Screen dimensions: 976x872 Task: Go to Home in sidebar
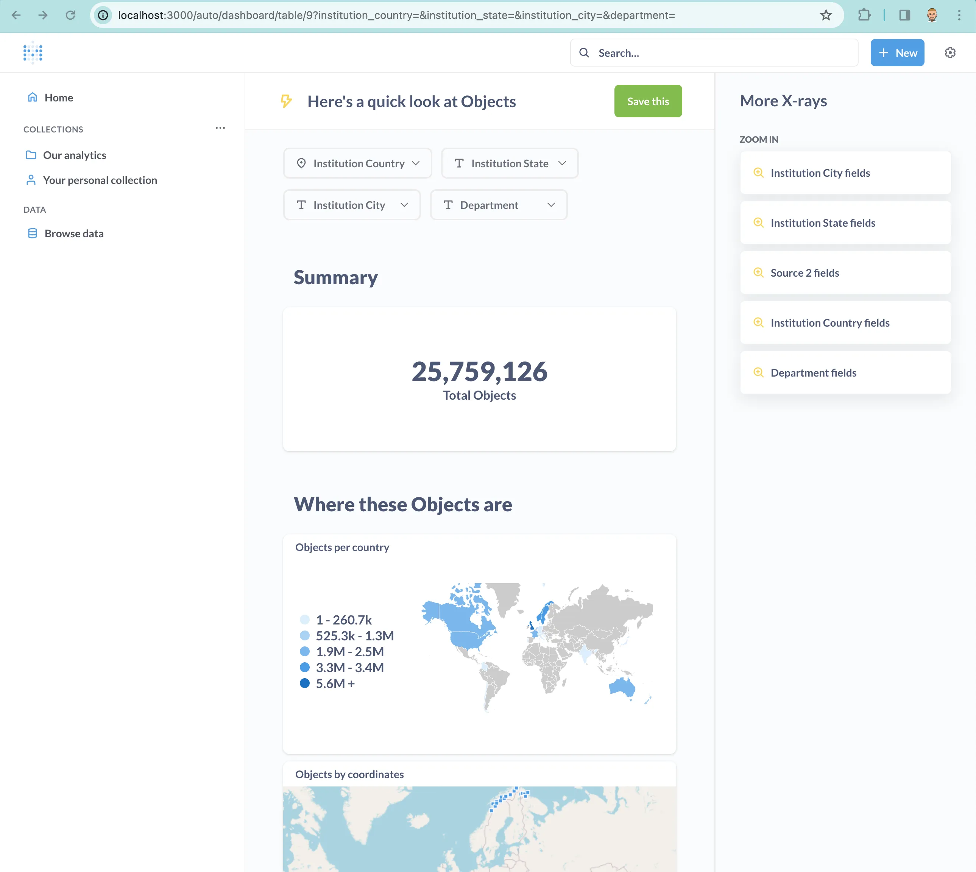click(x=58, y=98)
